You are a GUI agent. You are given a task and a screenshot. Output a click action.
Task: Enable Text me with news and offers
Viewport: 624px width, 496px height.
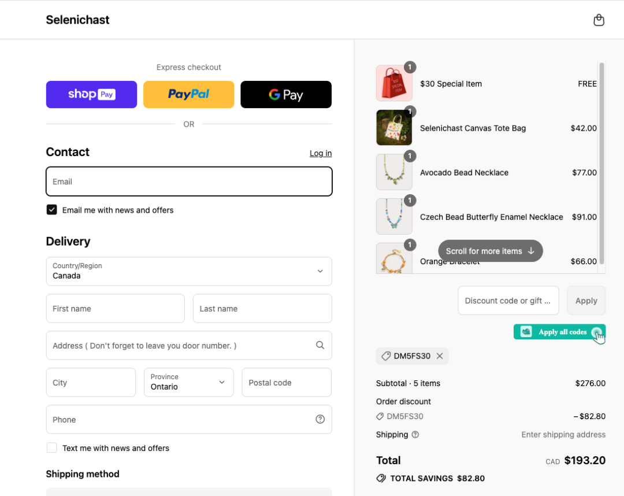point(52,448)
